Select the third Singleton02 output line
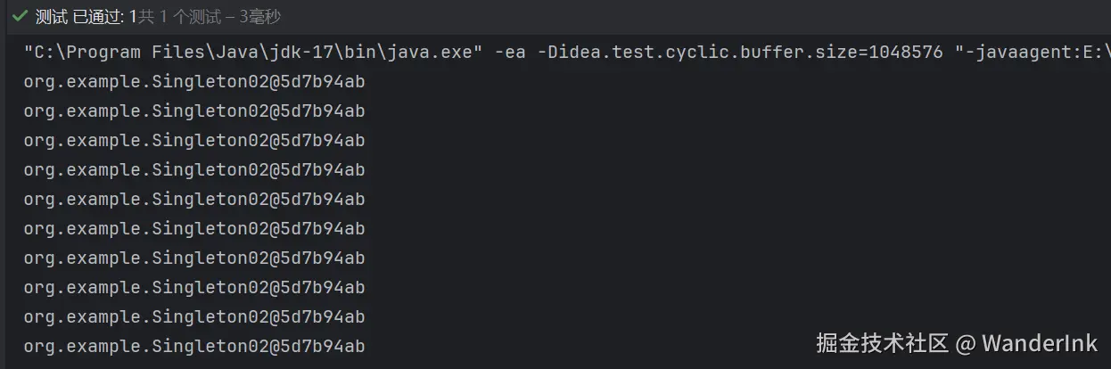This screenshot has height=369, width=1111. click(194, 141)
